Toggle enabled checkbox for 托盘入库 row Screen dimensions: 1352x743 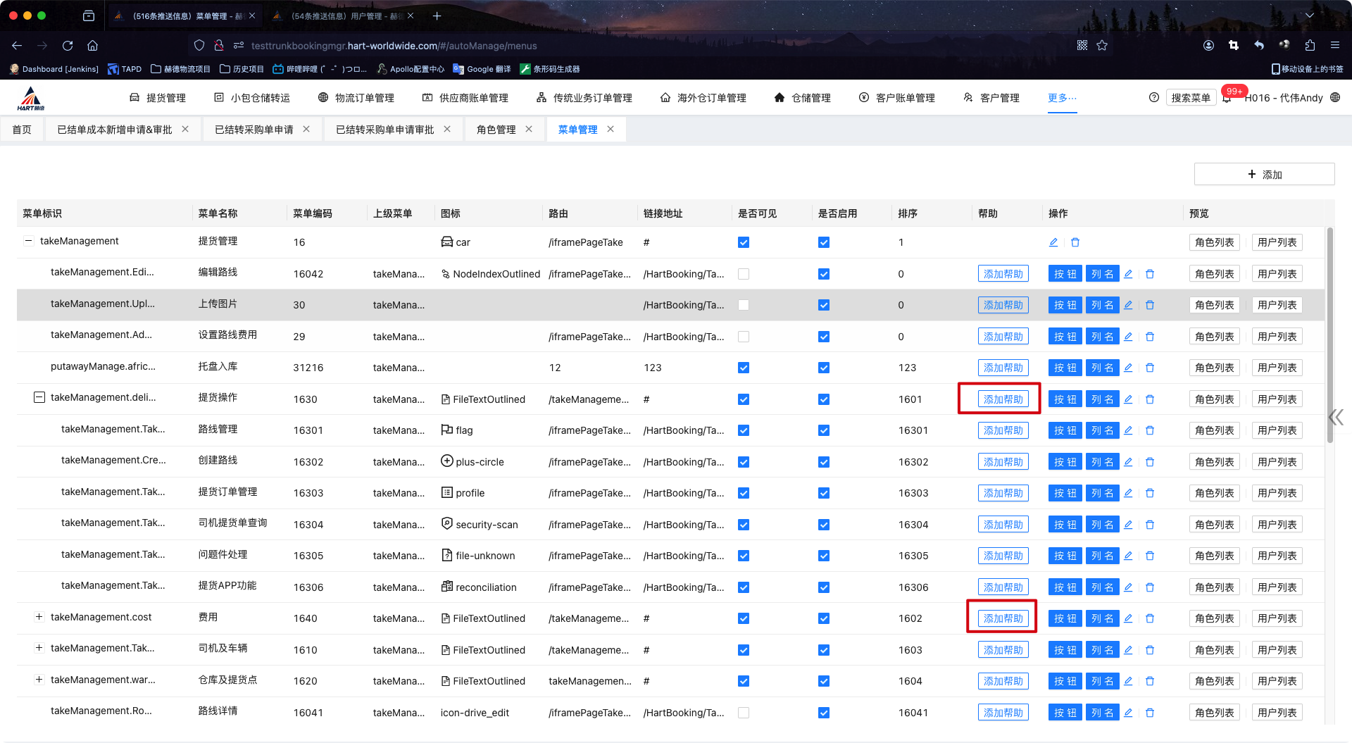tap(824, 368)
